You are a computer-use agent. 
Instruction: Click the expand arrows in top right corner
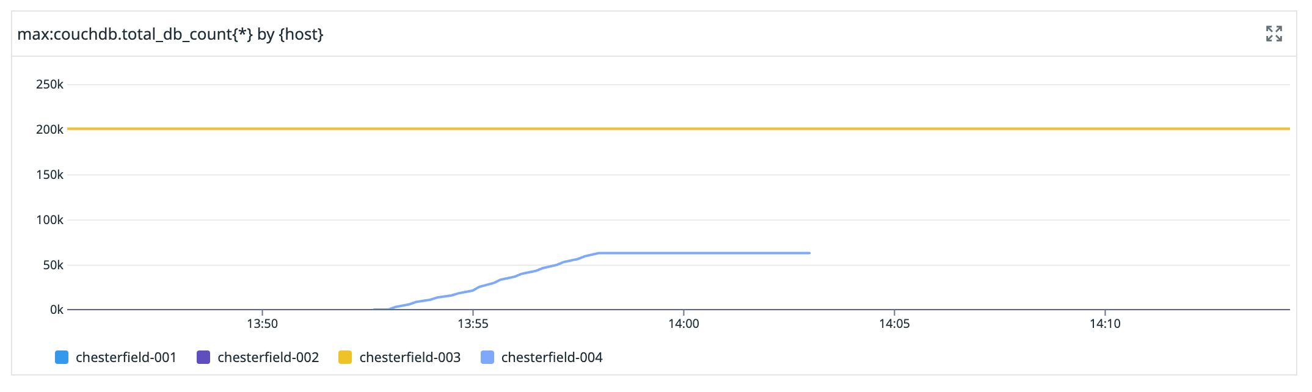point(1274,35)
